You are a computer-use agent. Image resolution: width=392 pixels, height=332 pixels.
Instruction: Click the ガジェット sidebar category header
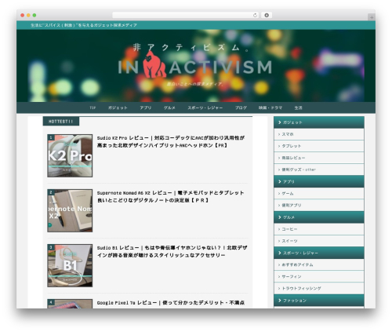click(319, 122)
